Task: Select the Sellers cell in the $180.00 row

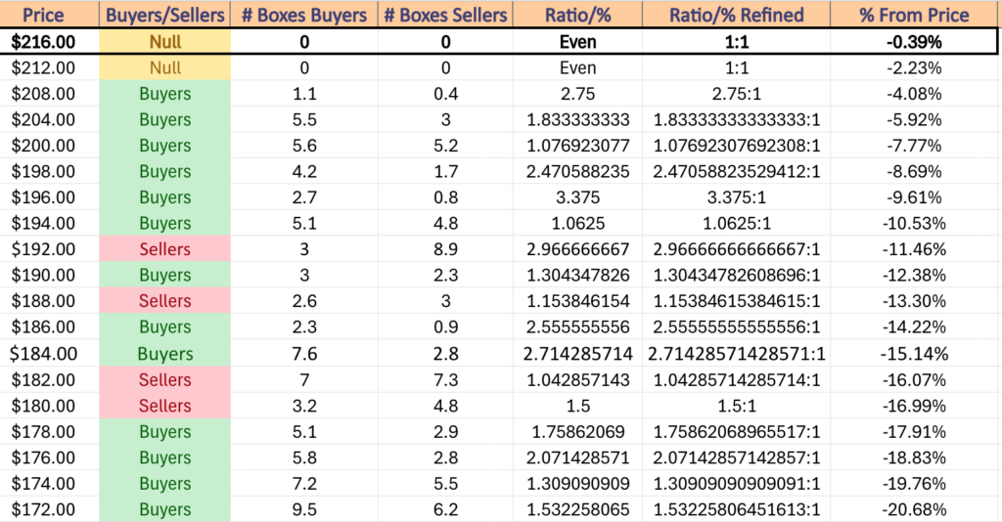Action: pyautogui.click(x=164, y=406)
